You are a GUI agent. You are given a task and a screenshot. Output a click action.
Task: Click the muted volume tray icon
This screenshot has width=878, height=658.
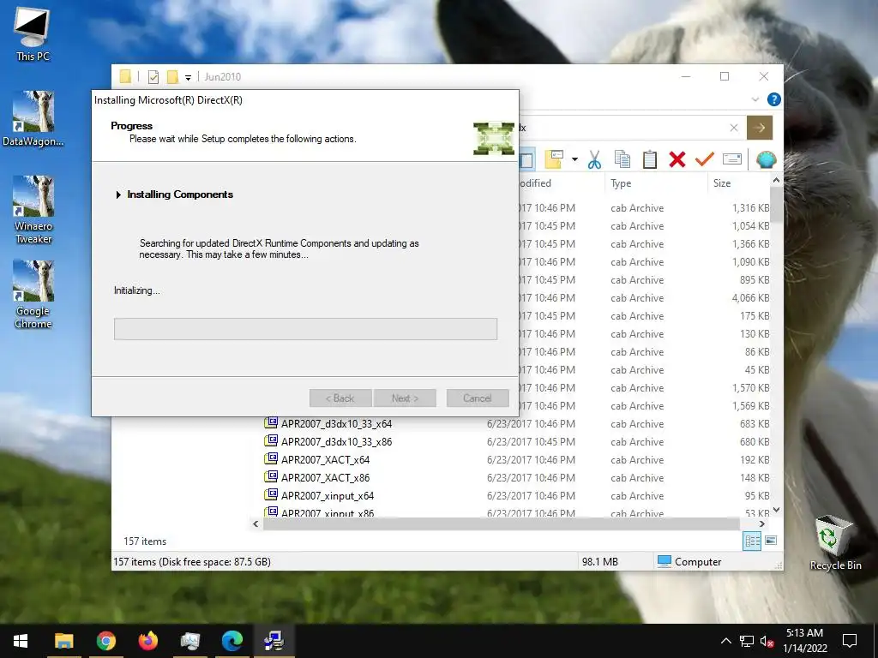(767, 641)
